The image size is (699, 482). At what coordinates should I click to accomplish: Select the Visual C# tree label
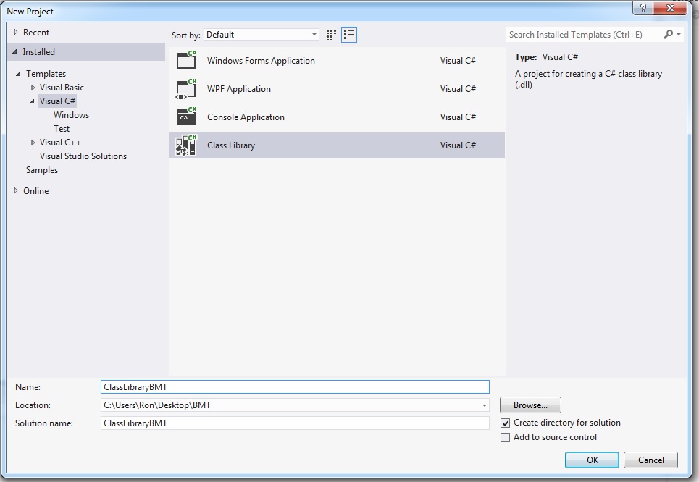[x=57, y=101]
